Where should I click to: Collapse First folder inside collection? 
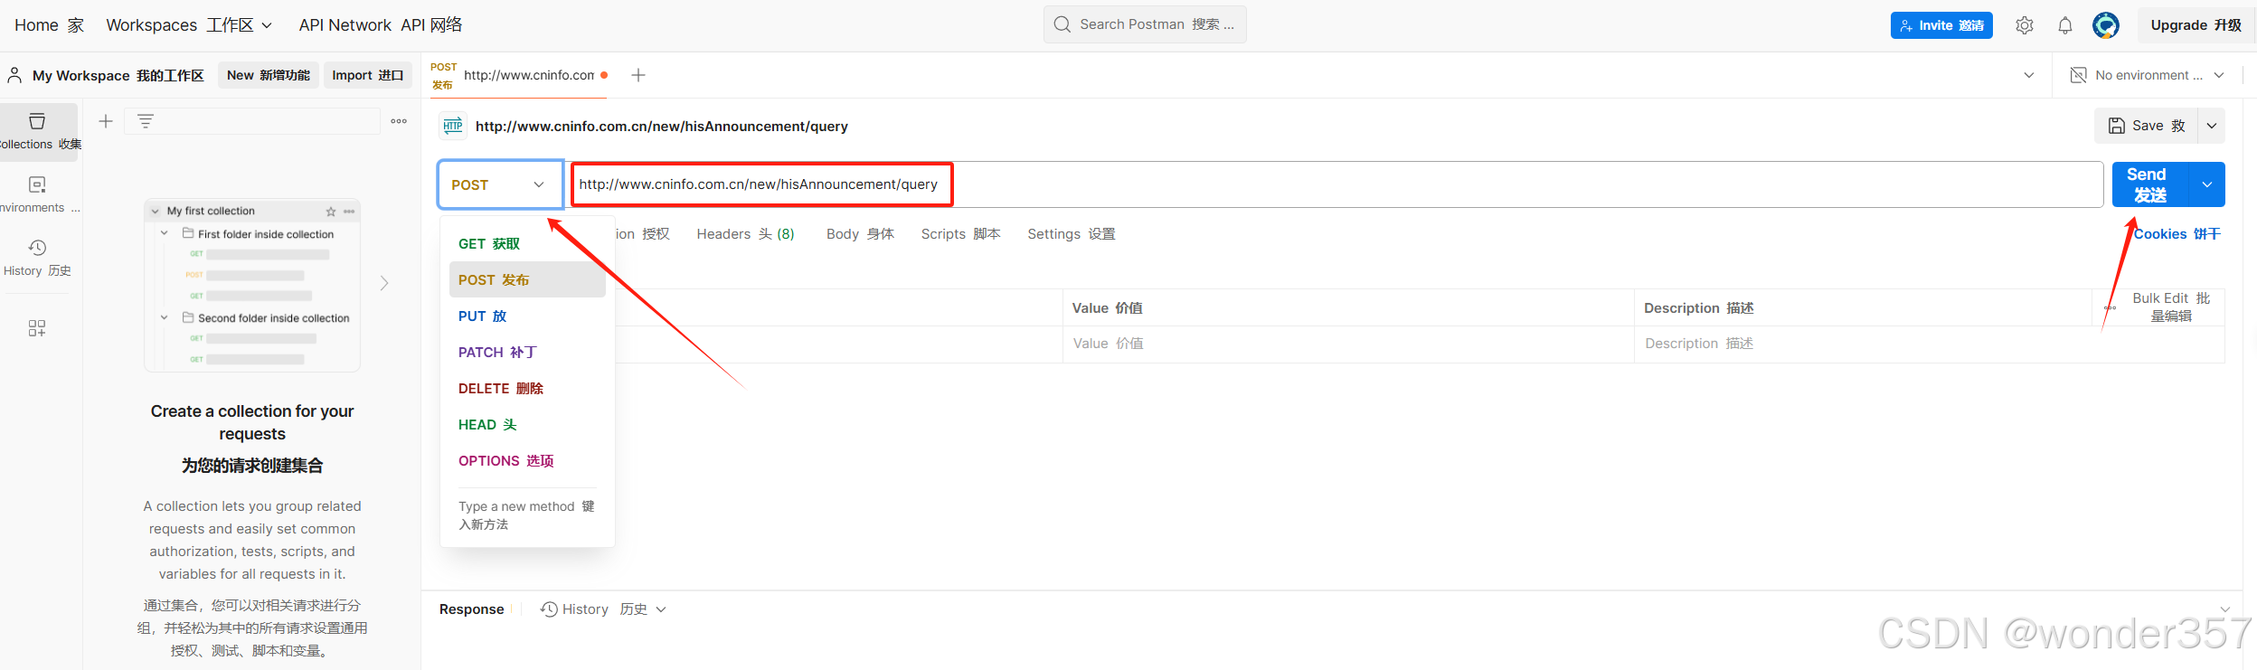pos(165,233)
